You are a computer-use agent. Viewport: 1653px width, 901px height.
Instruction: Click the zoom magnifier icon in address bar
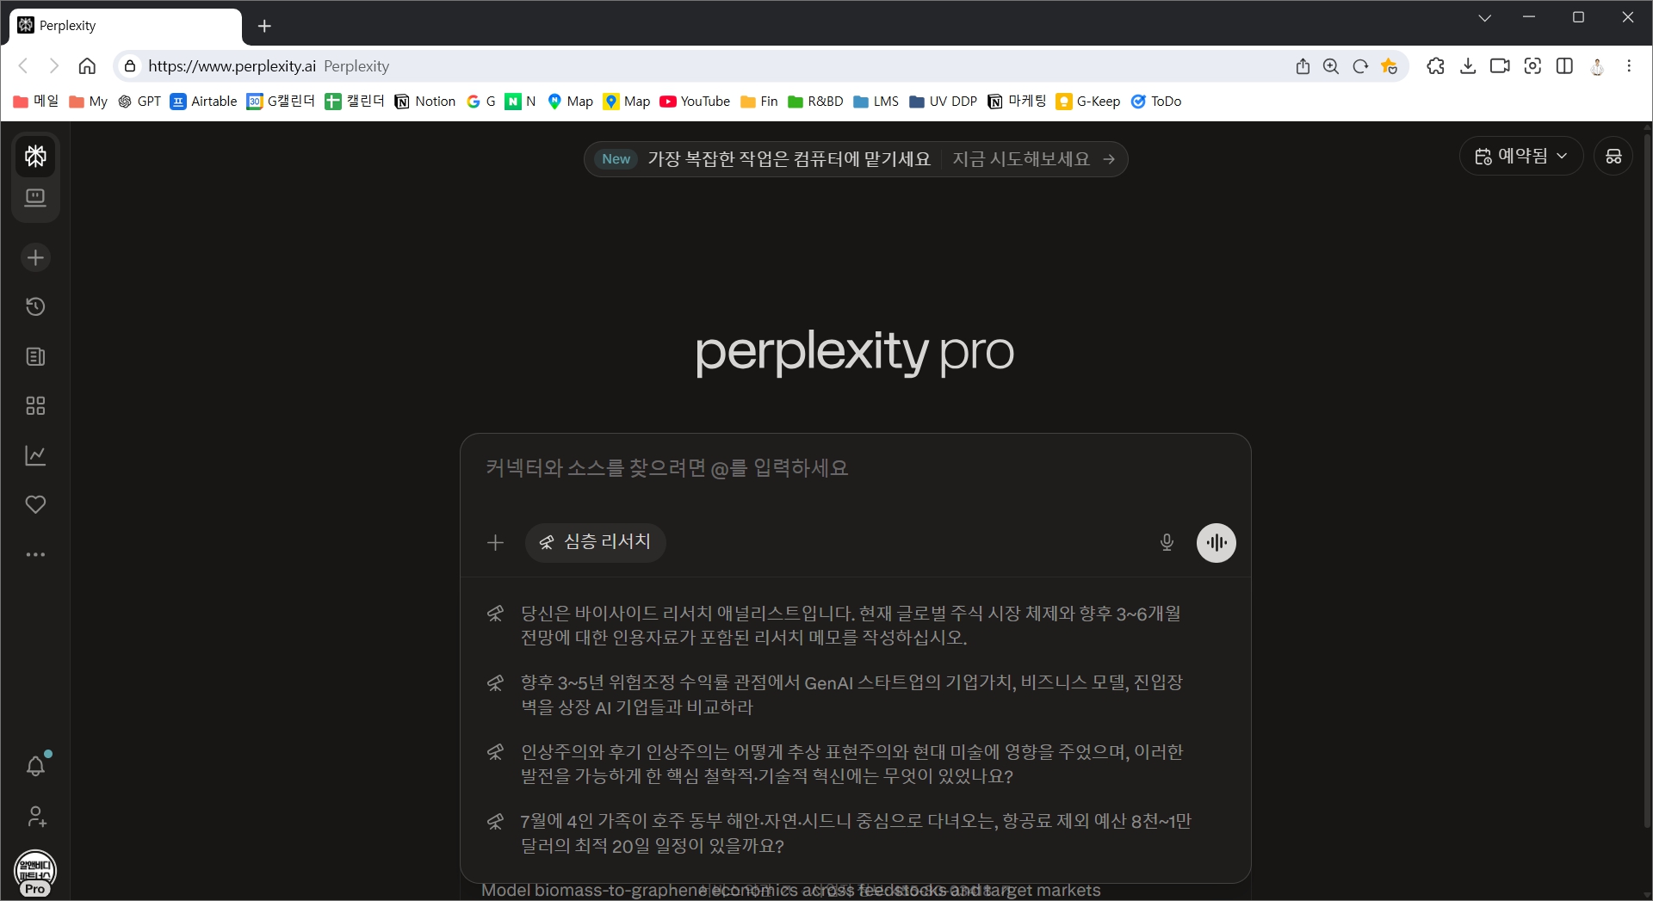pos(1331,66)
